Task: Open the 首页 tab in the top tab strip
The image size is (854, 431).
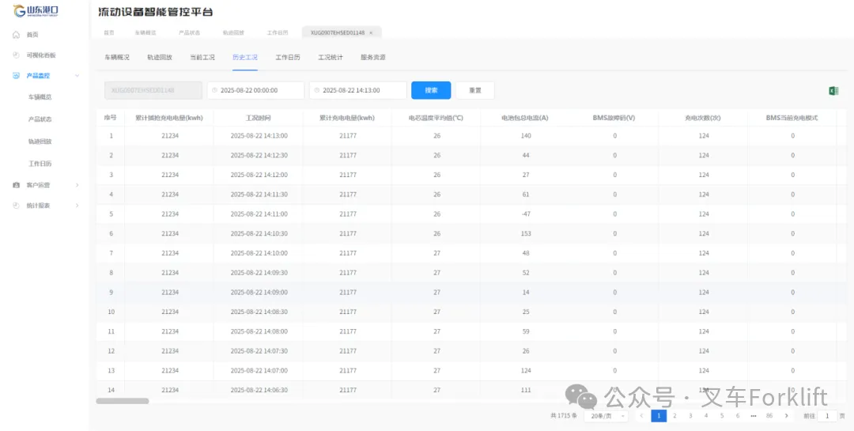Action: pos(109,32)
